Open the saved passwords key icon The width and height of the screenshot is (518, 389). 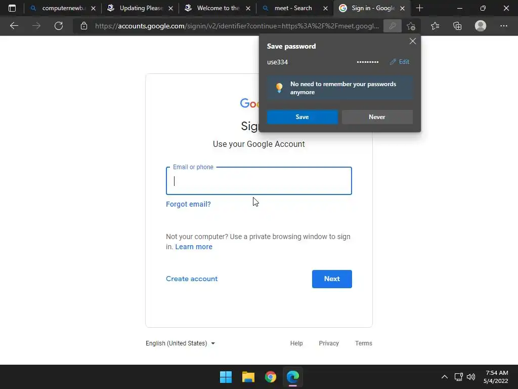click(393, 26)
